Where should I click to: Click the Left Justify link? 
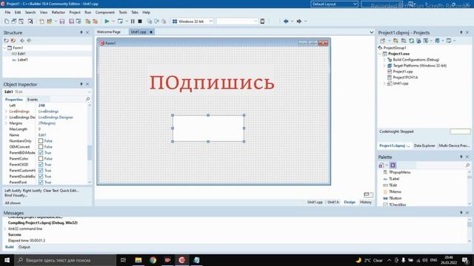(x=13, y=191)
